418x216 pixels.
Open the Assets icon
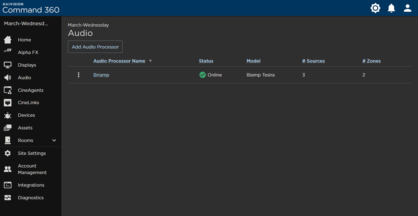(x=8, y=128)
